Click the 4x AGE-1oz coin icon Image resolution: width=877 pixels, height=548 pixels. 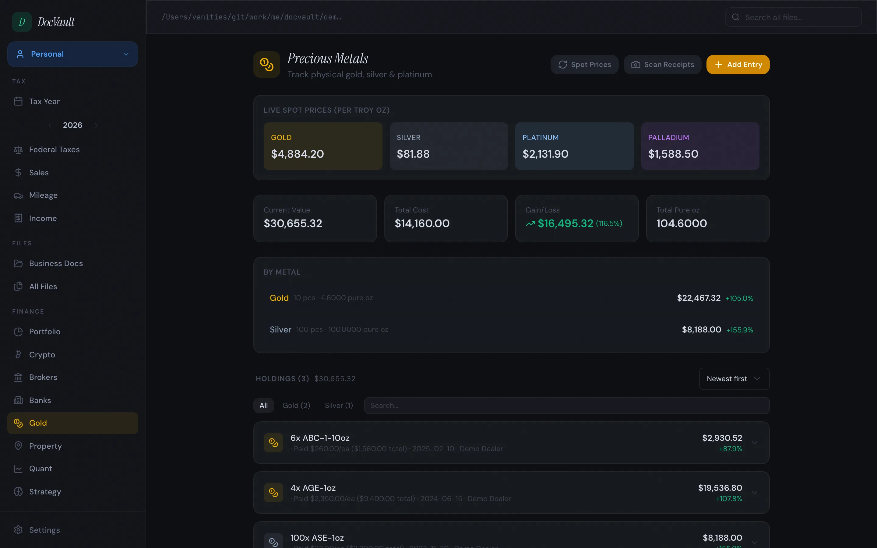[273, 493]
